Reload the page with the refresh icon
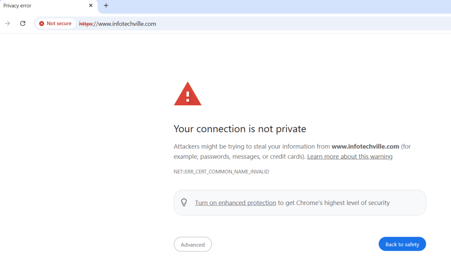The width and height of the screenshot is (451, 259). pyautogui.click(x=23, y=24)
